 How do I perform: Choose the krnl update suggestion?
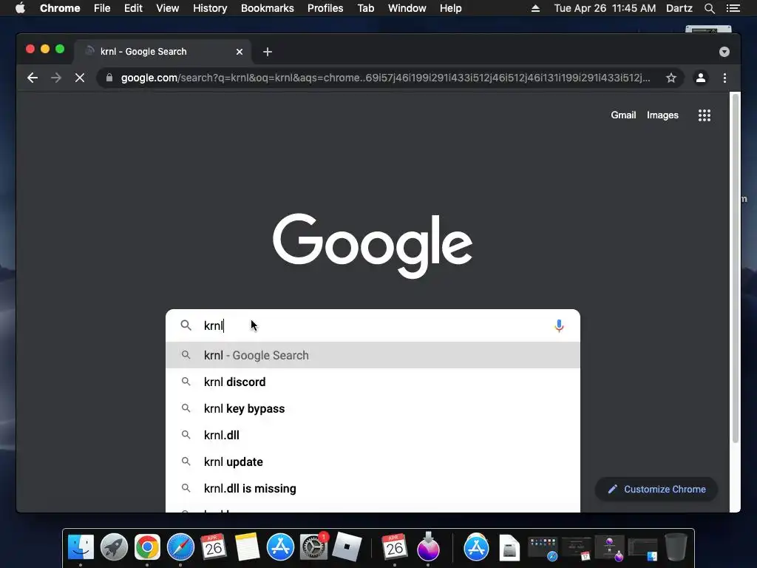click(x=373, y=461)
